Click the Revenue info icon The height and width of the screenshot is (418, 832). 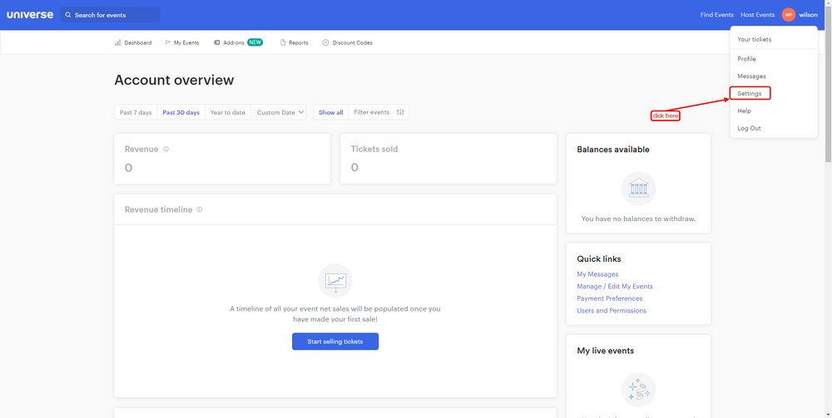166,149
